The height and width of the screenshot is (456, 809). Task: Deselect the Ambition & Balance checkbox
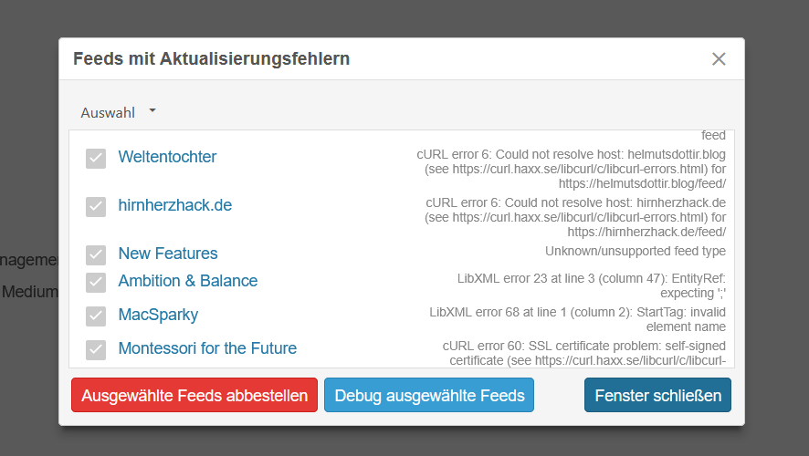tap(96, 283)
